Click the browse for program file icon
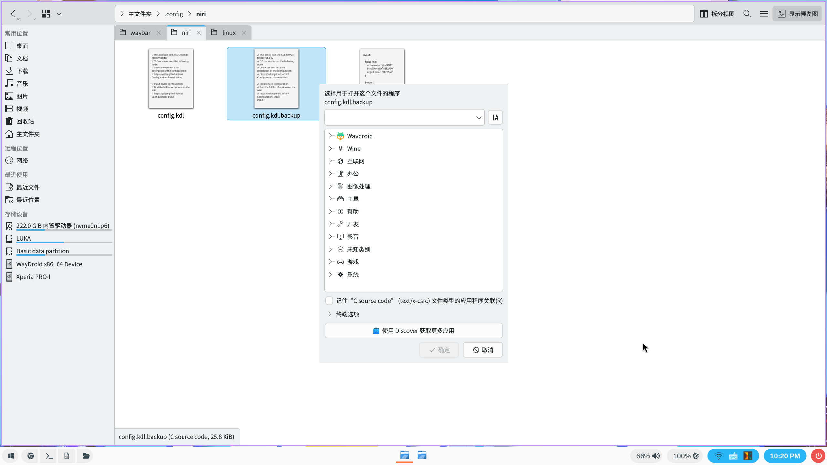 tap(495, 118)
